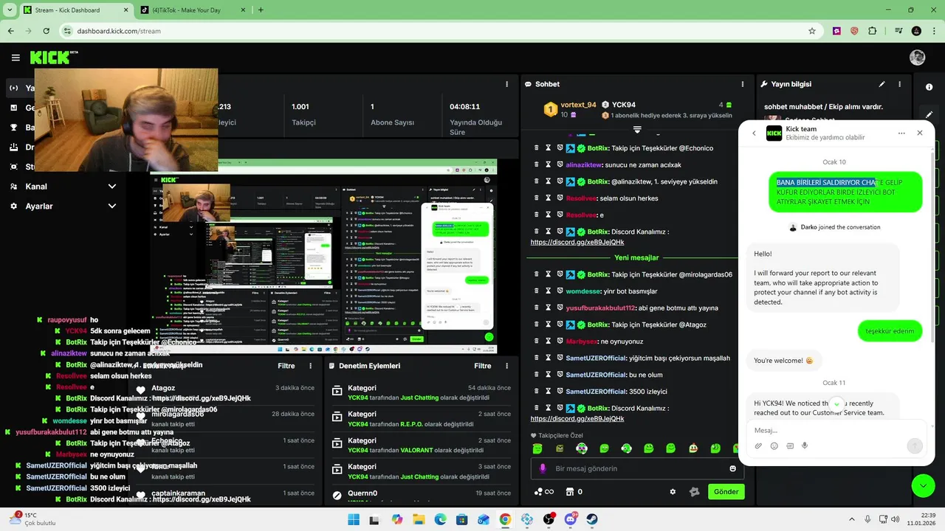Pick the first green emote in the emote row
Viewport: 945px width, 531px height.
click(537, 448)
